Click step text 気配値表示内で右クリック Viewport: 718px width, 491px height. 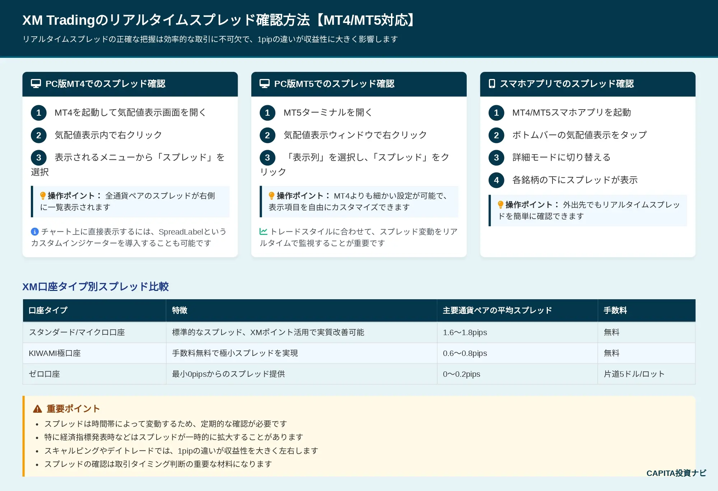(x=108, y=135)
